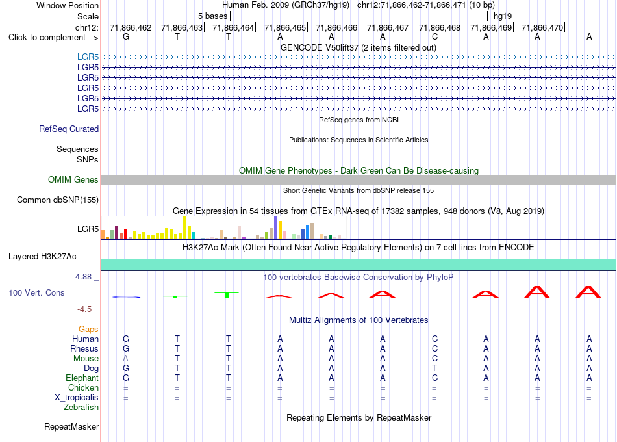Viewport: 617px width, 442px height.
Task: Click the G base in the ruler sequence
Action: click(x=126, y=36)
